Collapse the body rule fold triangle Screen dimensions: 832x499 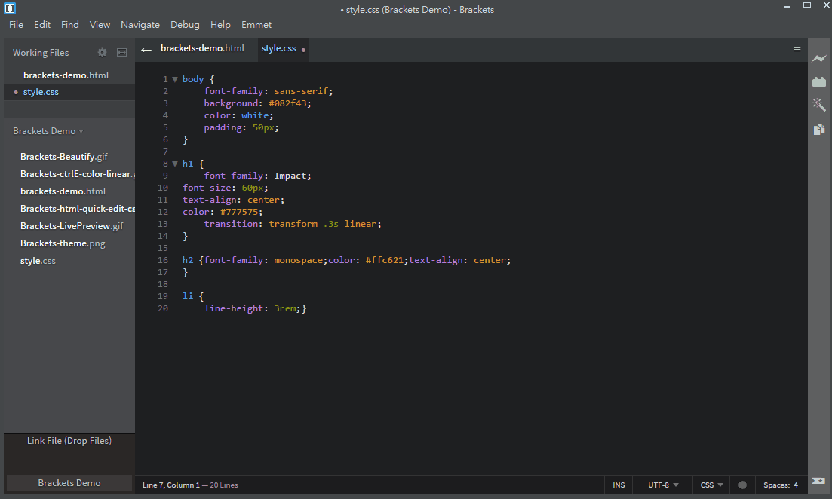point(175,79)
